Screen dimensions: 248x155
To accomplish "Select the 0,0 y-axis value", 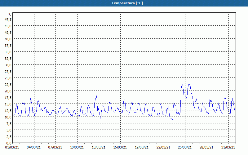I will (9, 143).
